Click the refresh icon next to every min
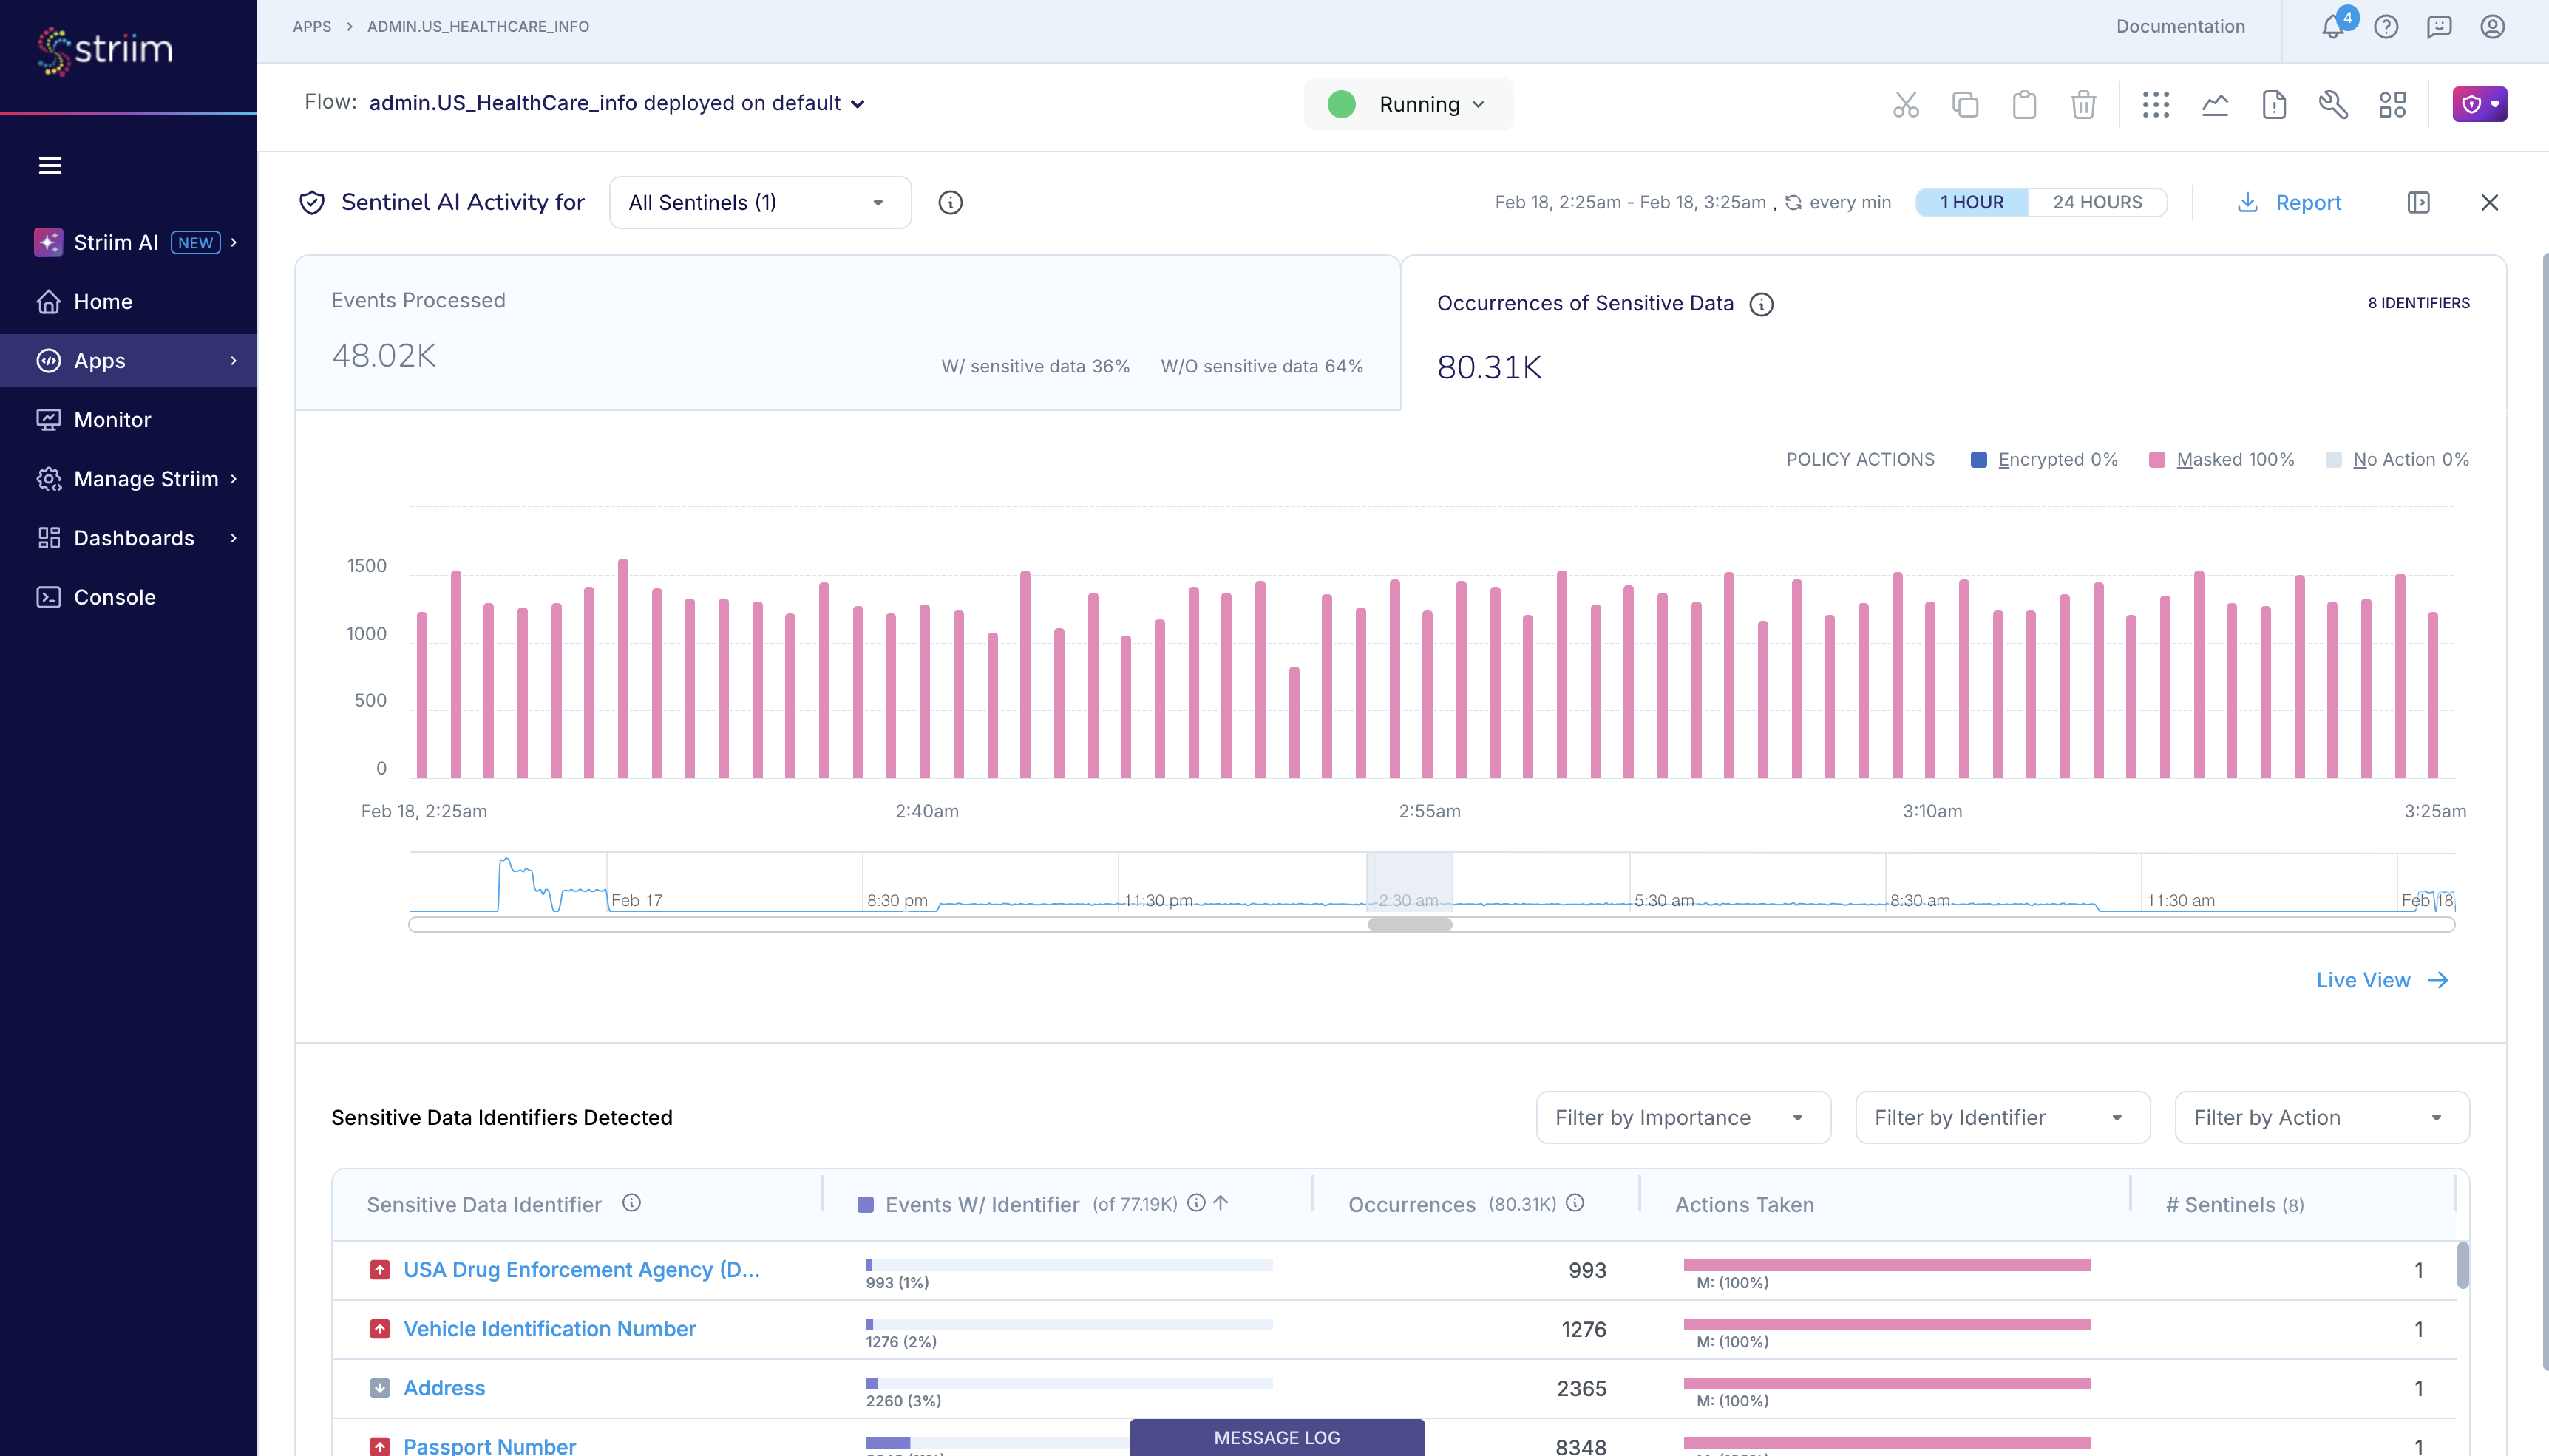This screenshot has height=1456, width=2549. pos(1795,202)
